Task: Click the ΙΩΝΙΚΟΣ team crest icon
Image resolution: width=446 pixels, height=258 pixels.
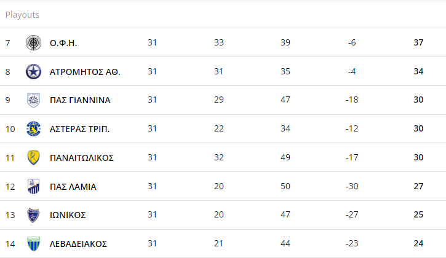Action: (33, 215)
